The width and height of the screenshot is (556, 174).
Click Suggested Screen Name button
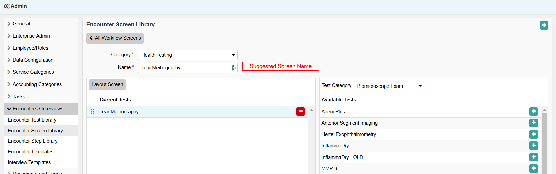coord(280,66)
